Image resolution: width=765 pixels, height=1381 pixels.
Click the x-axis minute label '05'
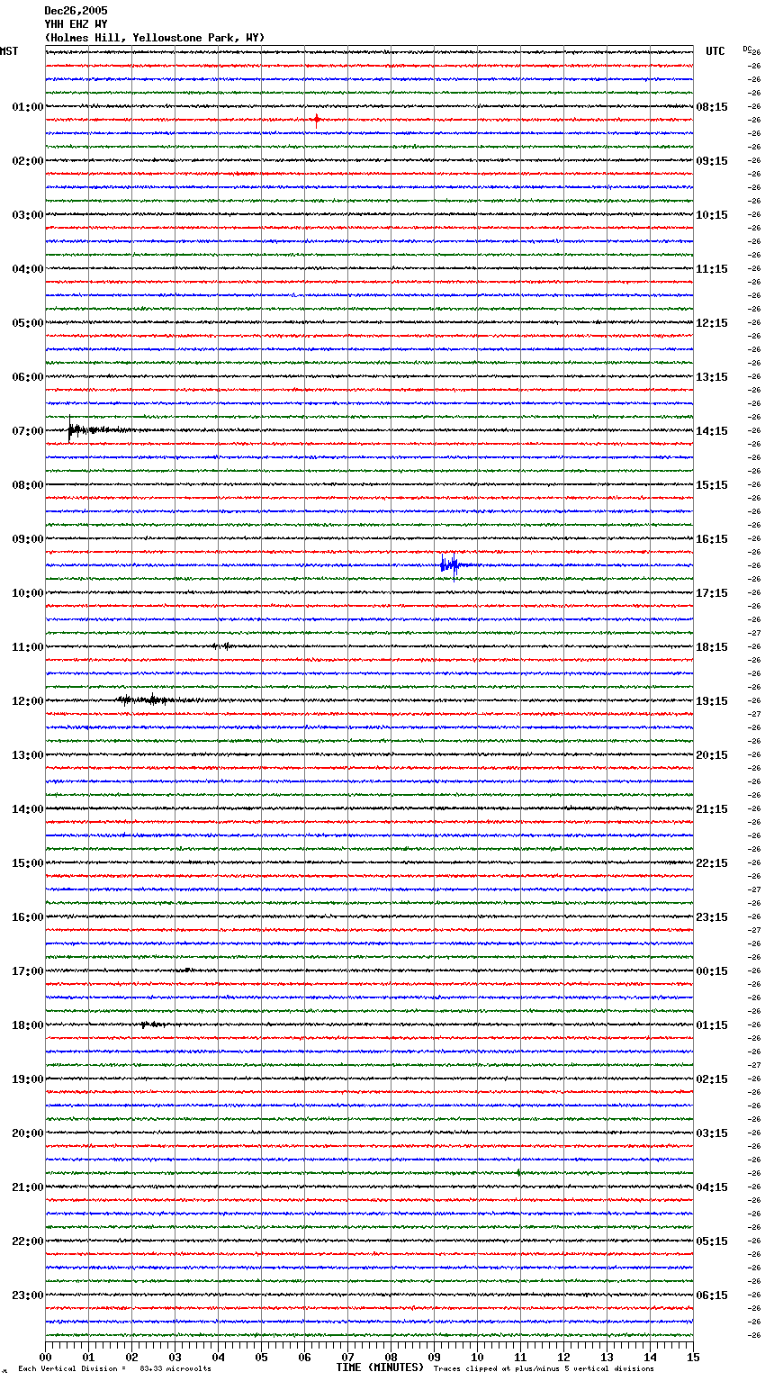pos(261,1358)
